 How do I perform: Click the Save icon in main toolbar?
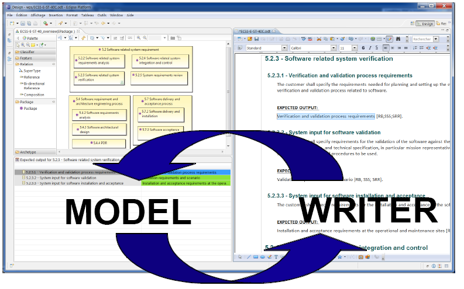click(23, 23)
